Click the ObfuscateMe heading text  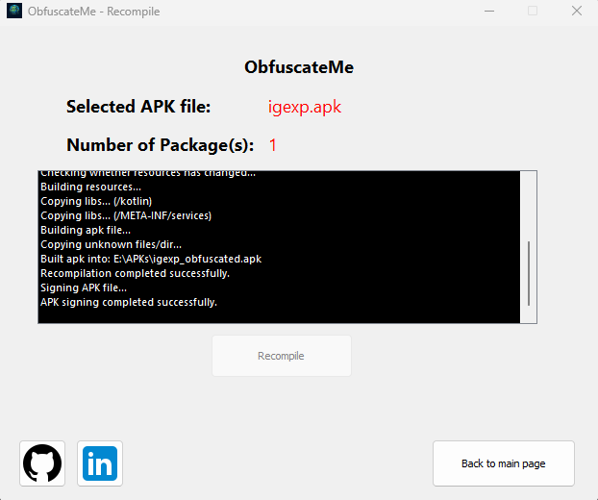coord(299,67)
